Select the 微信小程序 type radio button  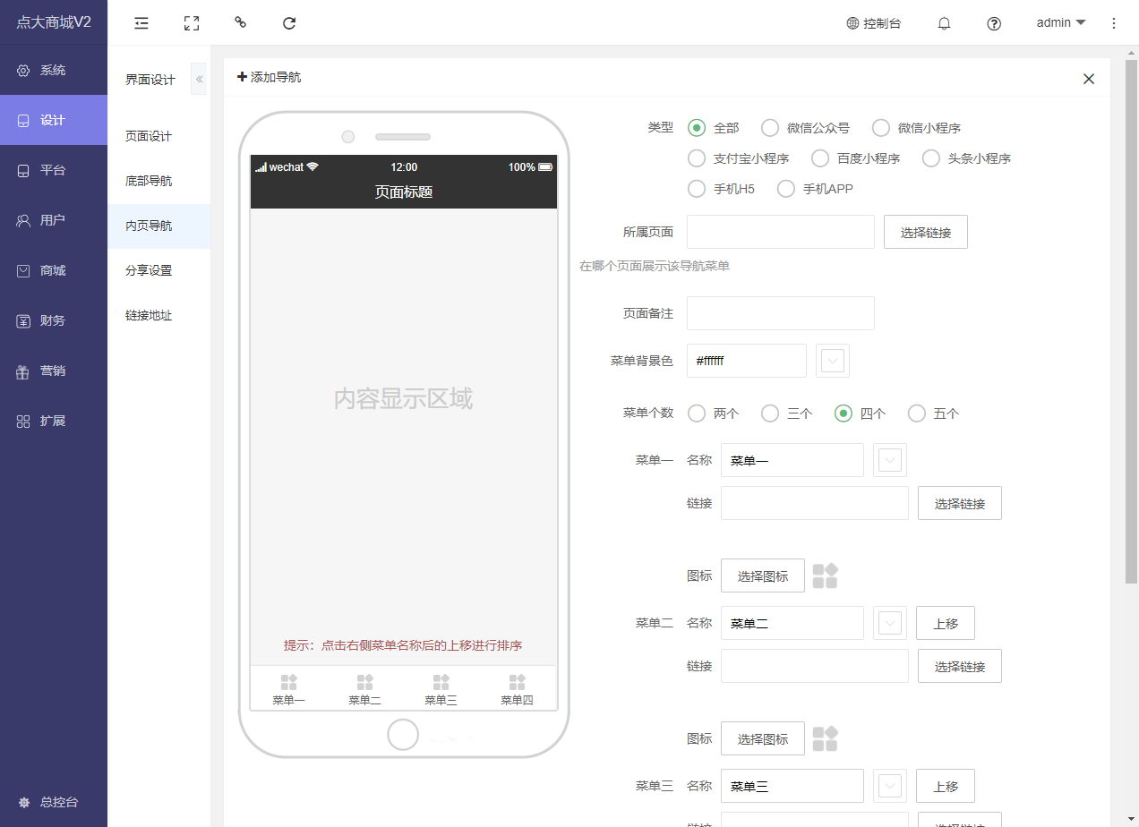[881, 128]
